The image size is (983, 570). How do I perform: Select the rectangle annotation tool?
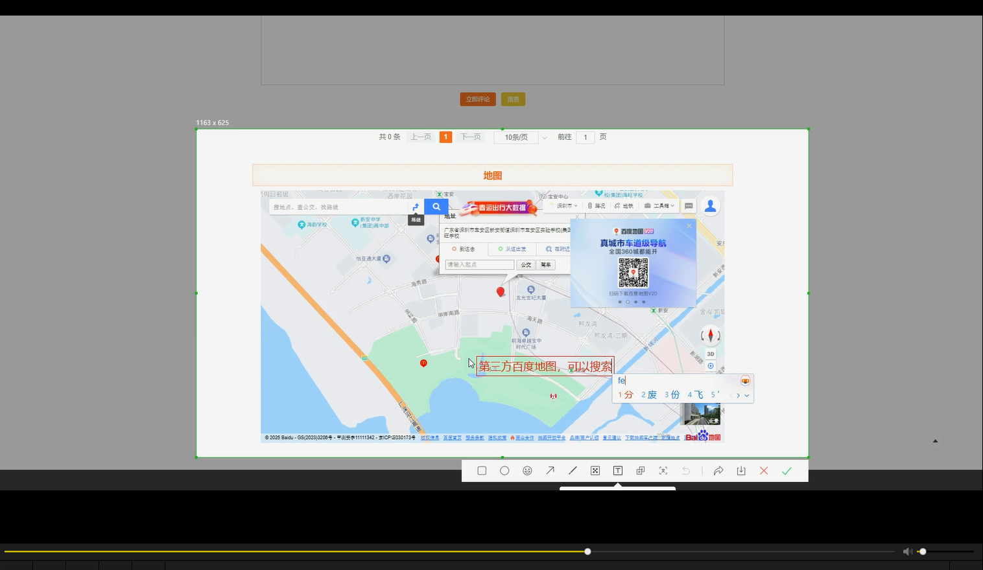[482, 471]
